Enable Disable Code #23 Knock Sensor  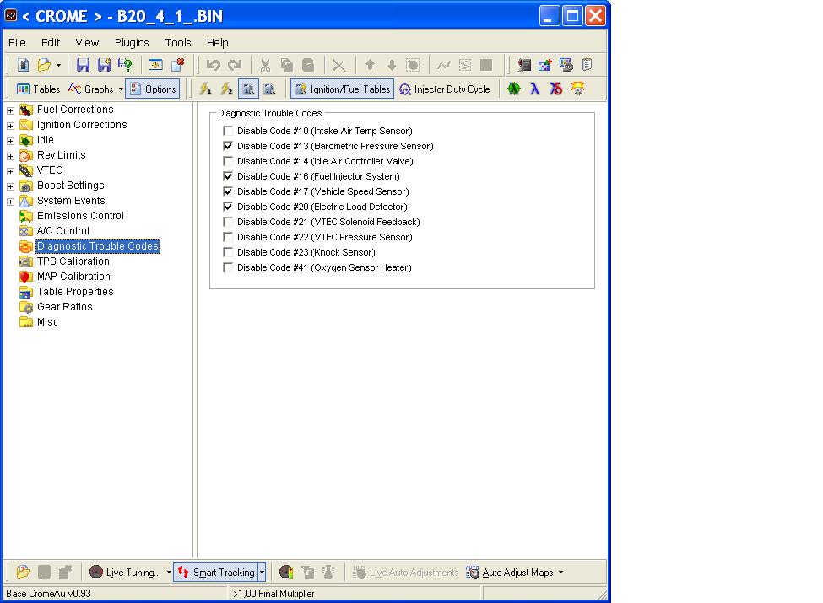pos(228,252)
